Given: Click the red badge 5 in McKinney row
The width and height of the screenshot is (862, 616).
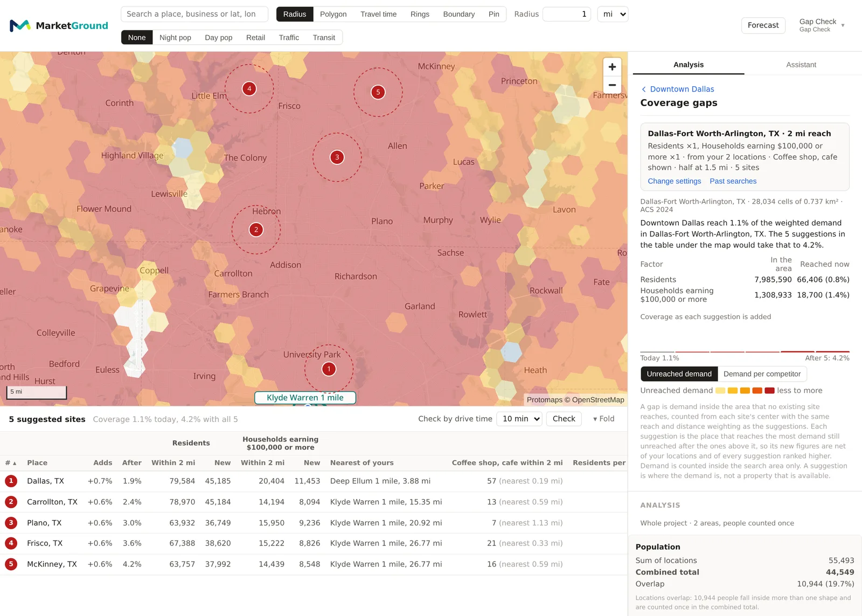Looking at the screenshot, I should pos(11,564).
